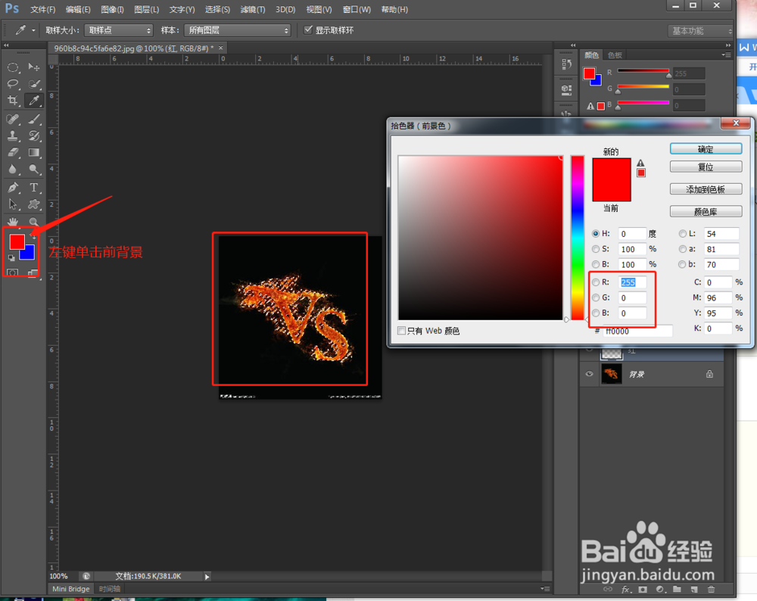The width and height of the screenshot is (757, 601).
Task: Close the 拾色器 color picker dialog
Action: (x=736, y=123)
